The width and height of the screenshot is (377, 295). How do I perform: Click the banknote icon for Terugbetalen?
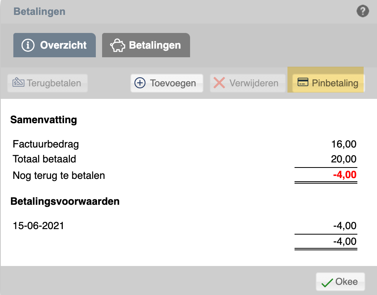pos(18,82)
